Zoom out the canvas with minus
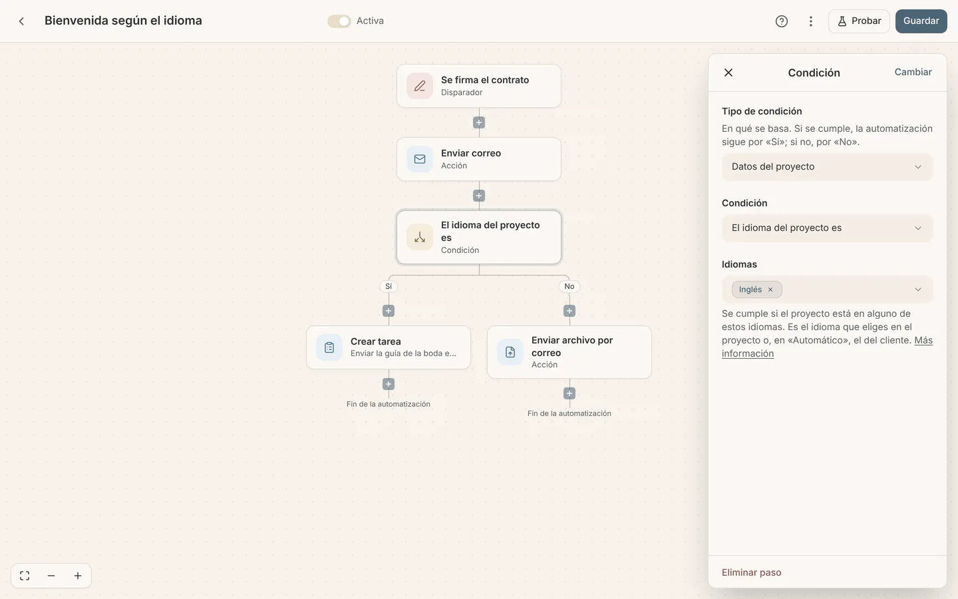The width and height of the screenshot is (958, 599). 51,576
